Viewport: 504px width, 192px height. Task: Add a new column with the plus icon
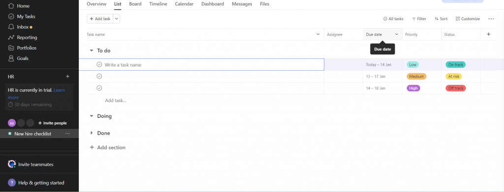click(x=489, y=34)
